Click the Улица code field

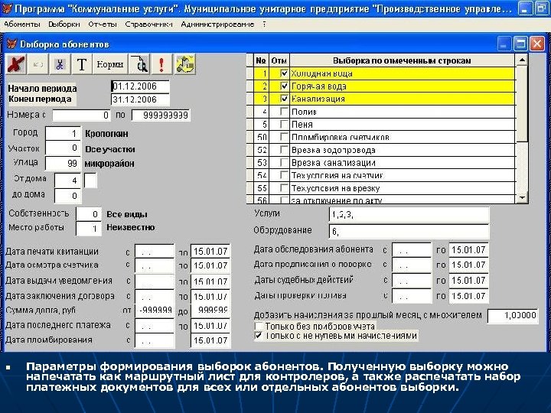click(x=63, y=163)
